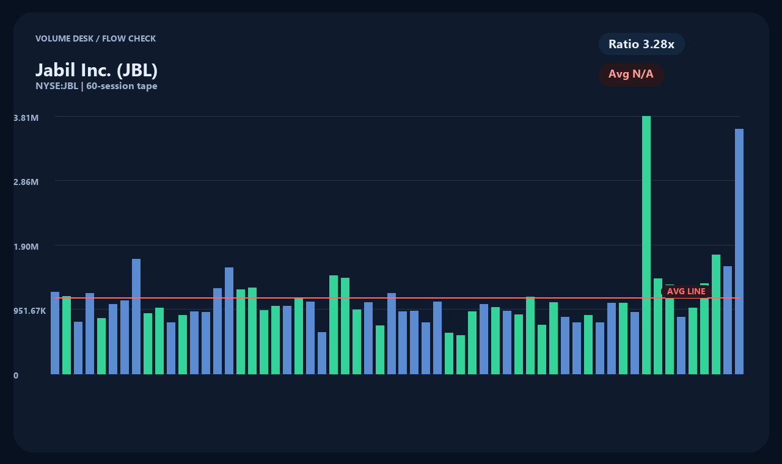Click the 2.86M axis label
782x464 pixels.
coord(26,182)
